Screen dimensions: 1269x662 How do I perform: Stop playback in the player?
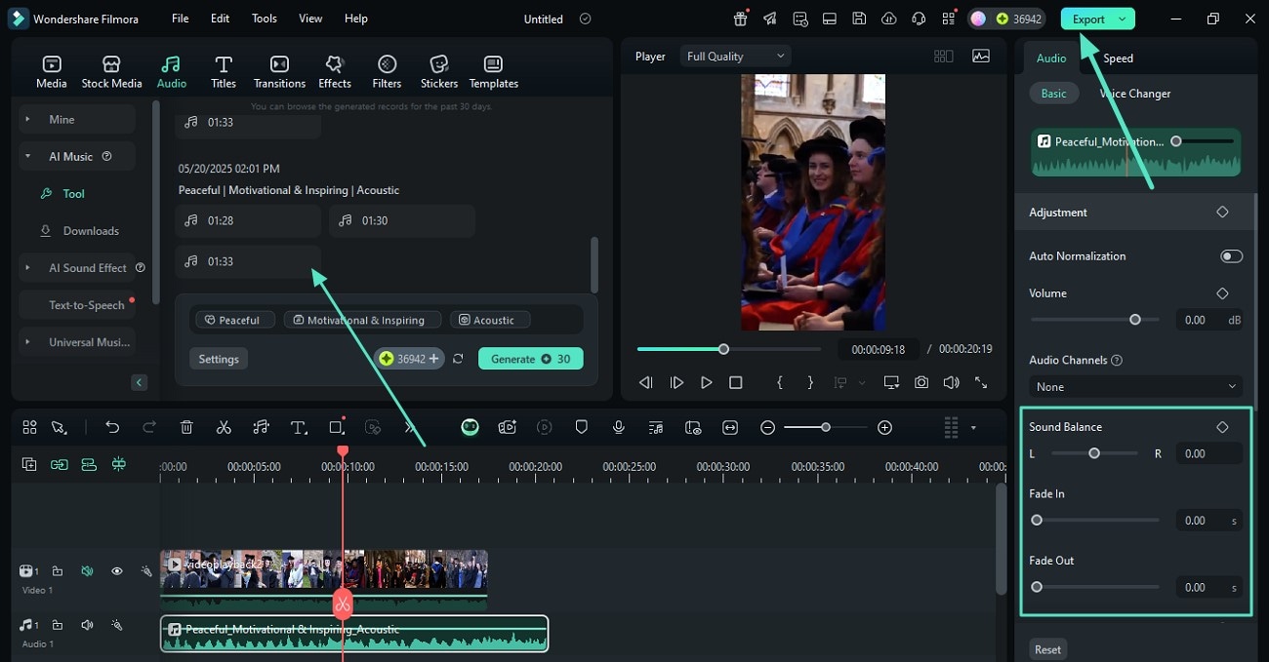point(736,383)
